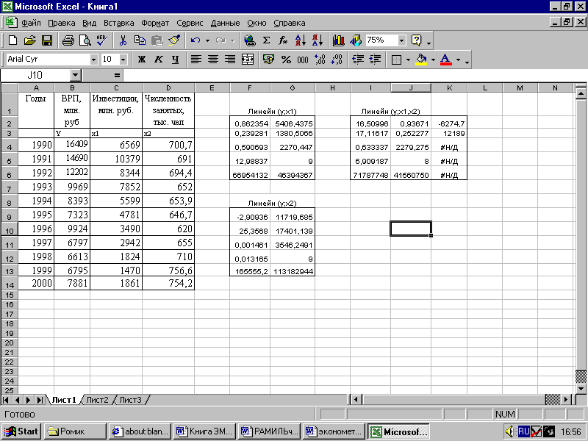Open the undo history dropdown arrow
The width and height of the screenshot is (588, 441).
207,40
